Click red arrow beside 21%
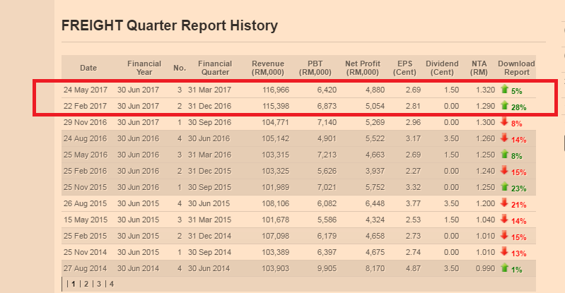This screenshot has width=565, height=293. click(504, 203)
